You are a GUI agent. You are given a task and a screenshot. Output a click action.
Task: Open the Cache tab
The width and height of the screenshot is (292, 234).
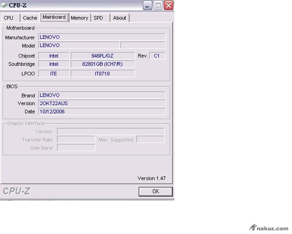click(30, 18)
